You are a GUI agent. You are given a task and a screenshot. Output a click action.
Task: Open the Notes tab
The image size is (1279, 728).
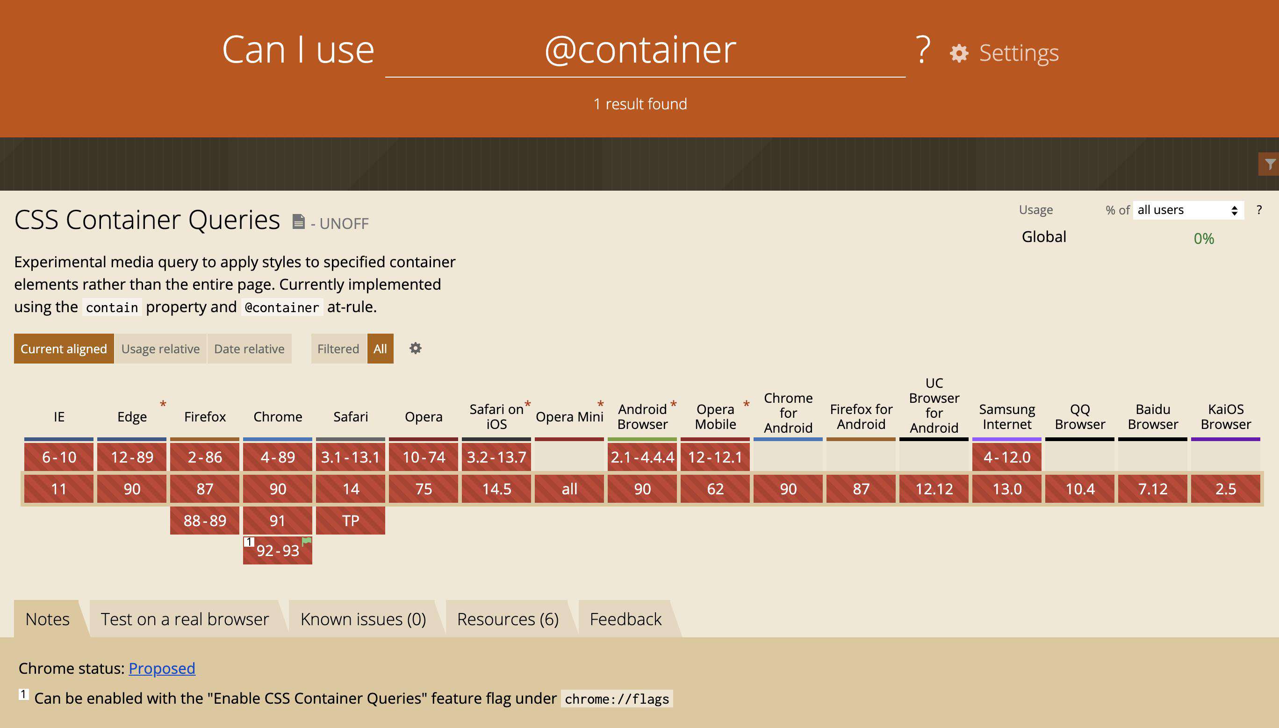click(48, 619)
